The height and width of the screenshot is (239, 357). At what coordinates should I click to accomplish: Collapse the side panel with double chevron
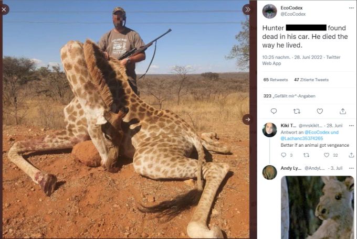[247, 9]
